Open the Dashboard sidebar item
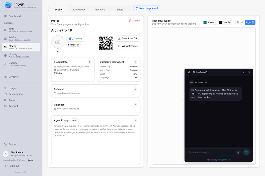 pos(21,16)
